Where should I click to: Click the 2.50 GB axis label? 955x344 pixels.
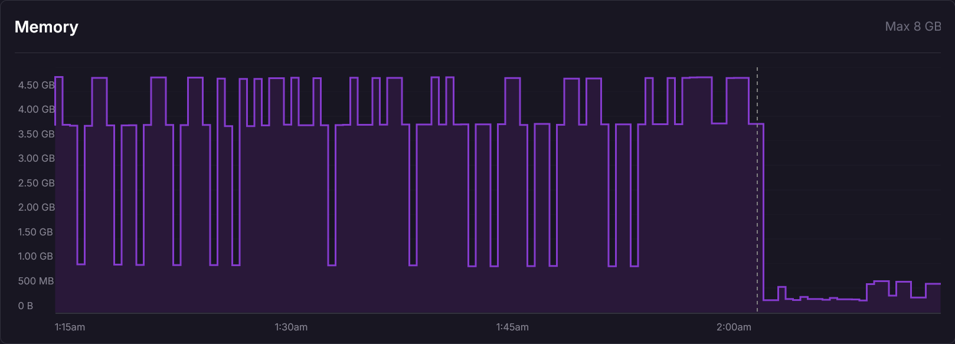click(x=36, y=183)
